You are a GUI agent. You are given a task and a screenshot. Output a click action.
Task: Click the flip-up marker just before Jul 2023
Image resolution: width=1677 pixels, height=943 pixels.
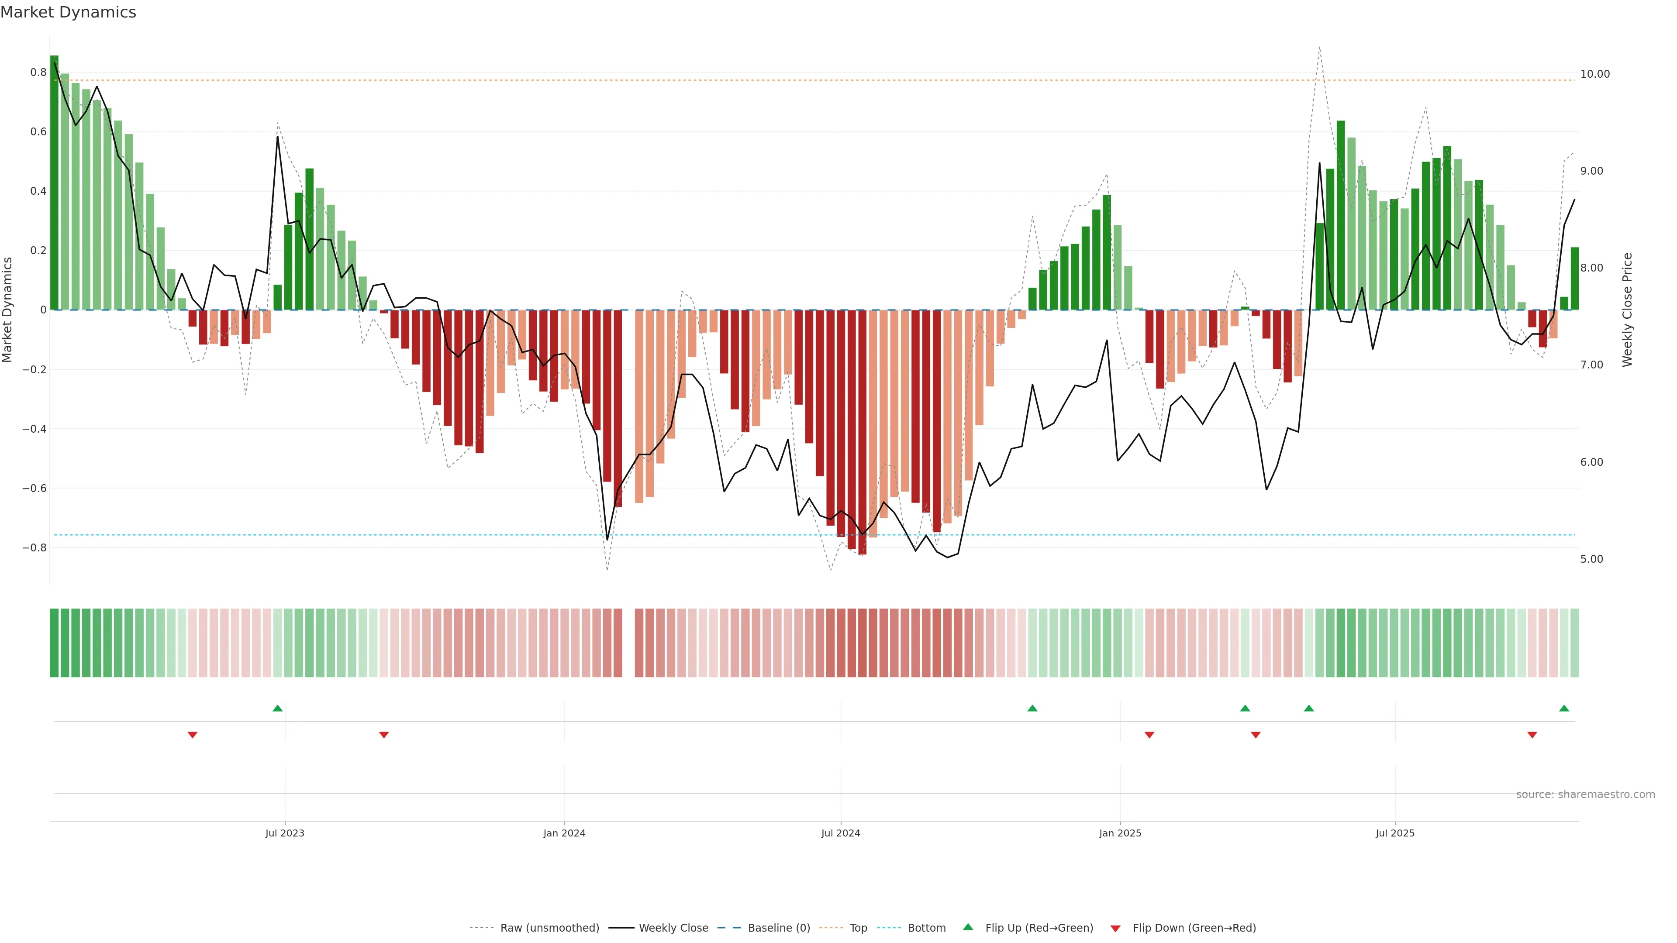click(x=277, y=708)
